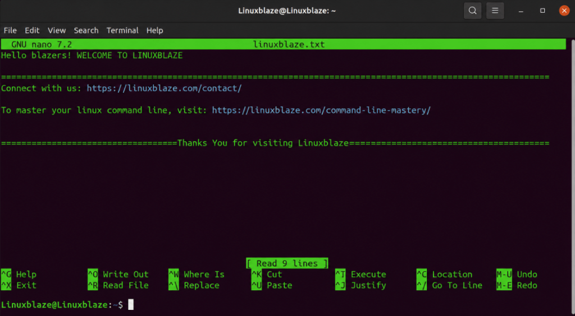Click the 'Read 9 lines' status message
The image size is (575, 316).
coord(287,263)
